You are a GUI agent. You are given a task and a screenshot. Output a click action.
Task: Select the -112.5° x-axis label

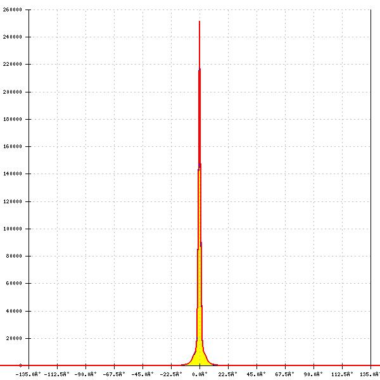[x=58, y=374]
